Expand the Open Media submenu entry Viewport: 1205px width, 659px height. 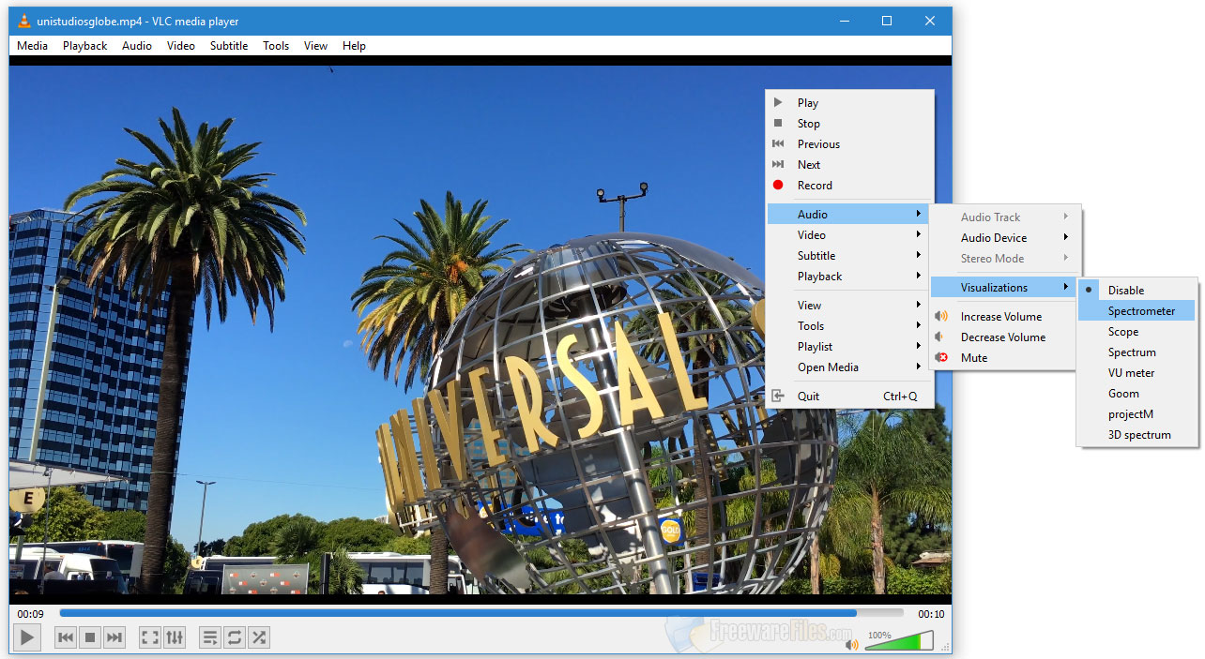tap(850, 367)
